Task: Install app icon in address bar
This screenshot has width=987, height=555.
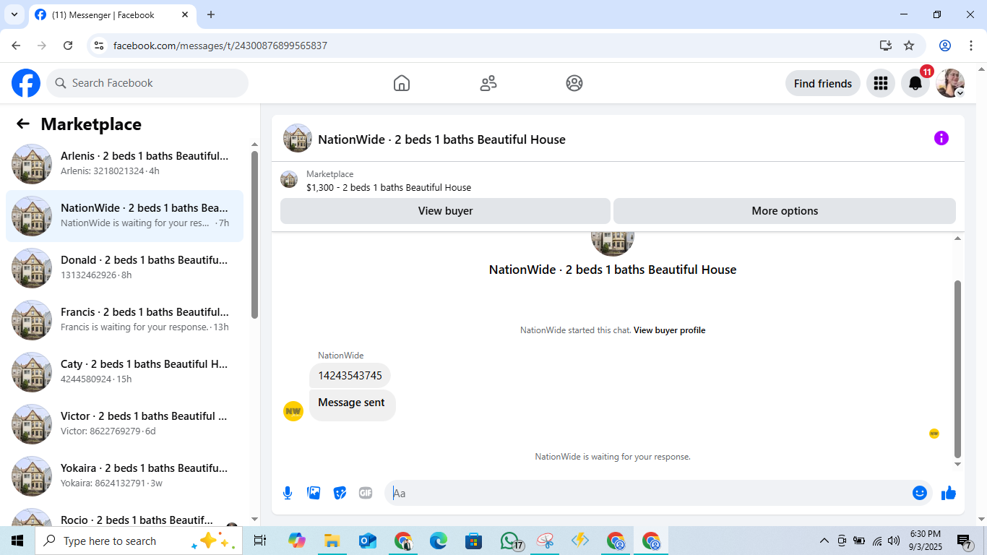Action: 886,46
